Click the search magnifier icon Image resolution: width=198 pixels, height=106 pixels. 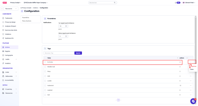[x=115, y=3]
